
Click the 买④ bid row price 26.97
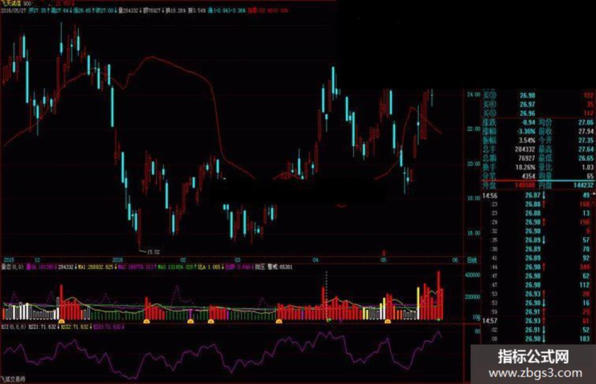click(527, 104)
